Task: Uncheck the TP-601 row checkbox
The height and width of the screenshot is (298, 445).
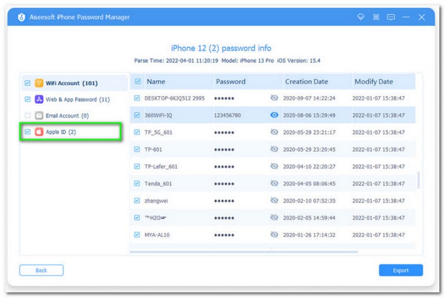Action: point(137,149)
